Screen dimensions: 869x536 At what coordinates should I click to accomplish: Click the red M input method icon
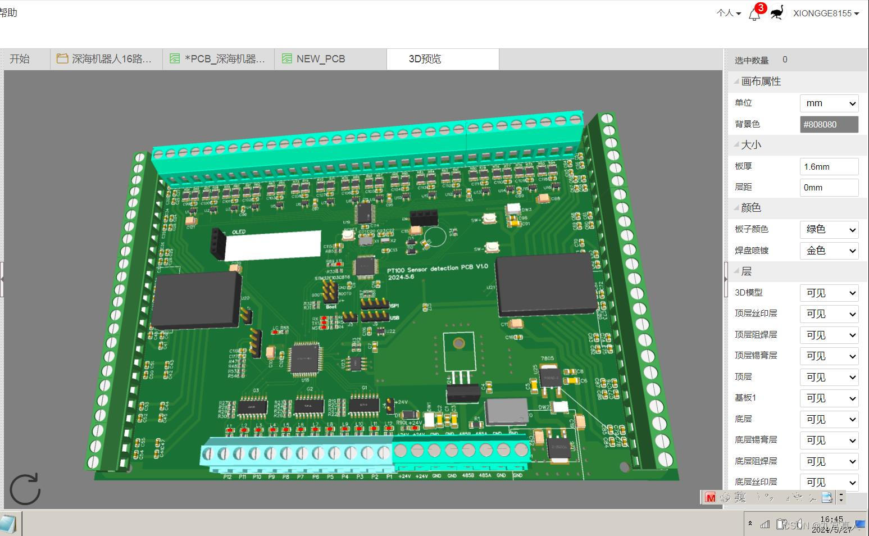click(x=710, y=497)
